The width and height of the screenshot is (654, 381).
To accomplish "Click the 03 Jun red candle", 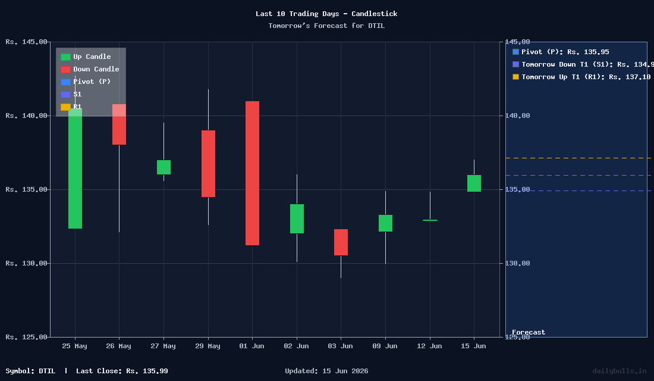I will [x=341, y=242].
